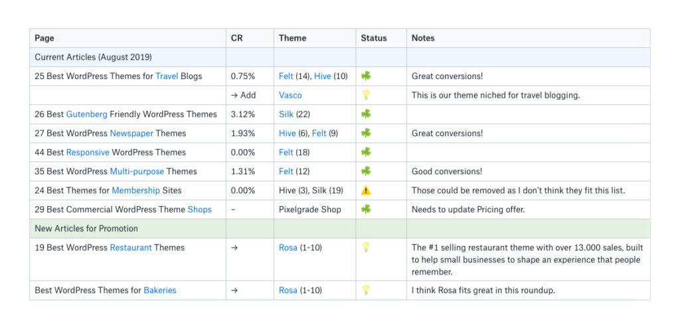Open the Restaurant link

[x=131, y=248]
